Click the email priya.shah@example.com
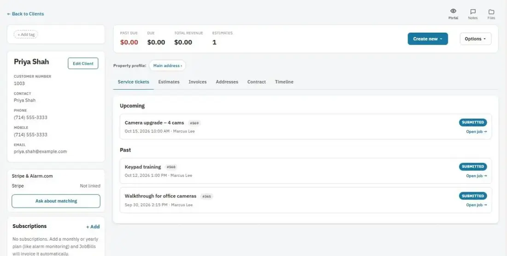The height and width of the screenshot is (256, 507). (x=41, y=152)
